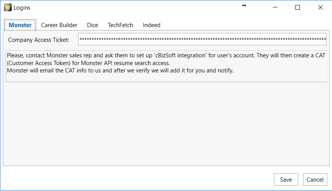This screenshot has width=332, height=191.
Task: Open the Indeed logins tab
Action: 151,25
